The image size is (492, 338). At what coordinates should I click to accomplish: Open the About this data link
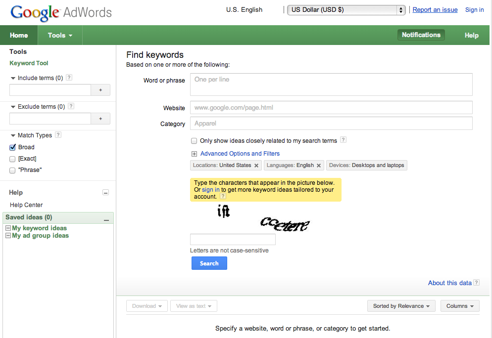449,283
